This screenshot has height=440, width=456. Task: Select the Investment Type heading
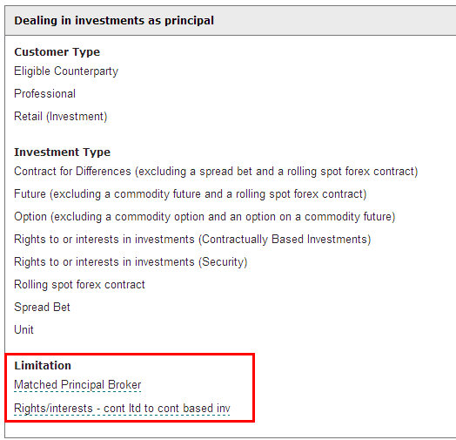63,152
